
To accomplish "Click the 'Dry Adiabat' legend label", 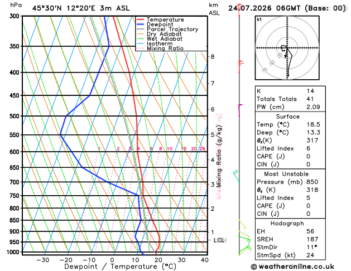I will click(164, 34).
